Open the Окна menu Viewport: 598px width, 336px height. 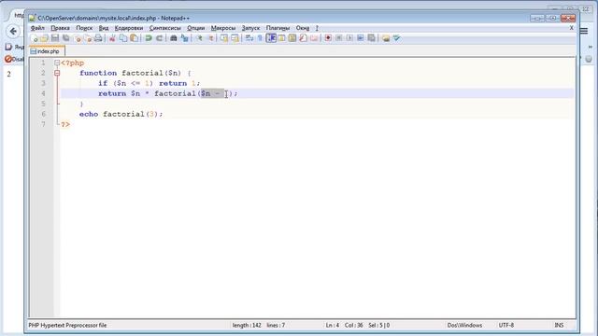click(x=303, y=28)
